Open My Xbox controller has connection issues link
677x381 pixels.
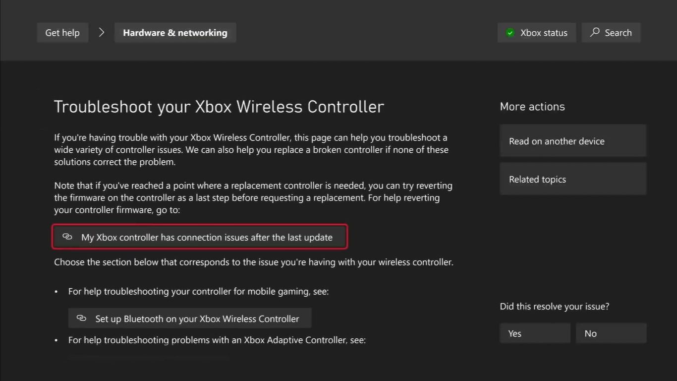(207, 238)
